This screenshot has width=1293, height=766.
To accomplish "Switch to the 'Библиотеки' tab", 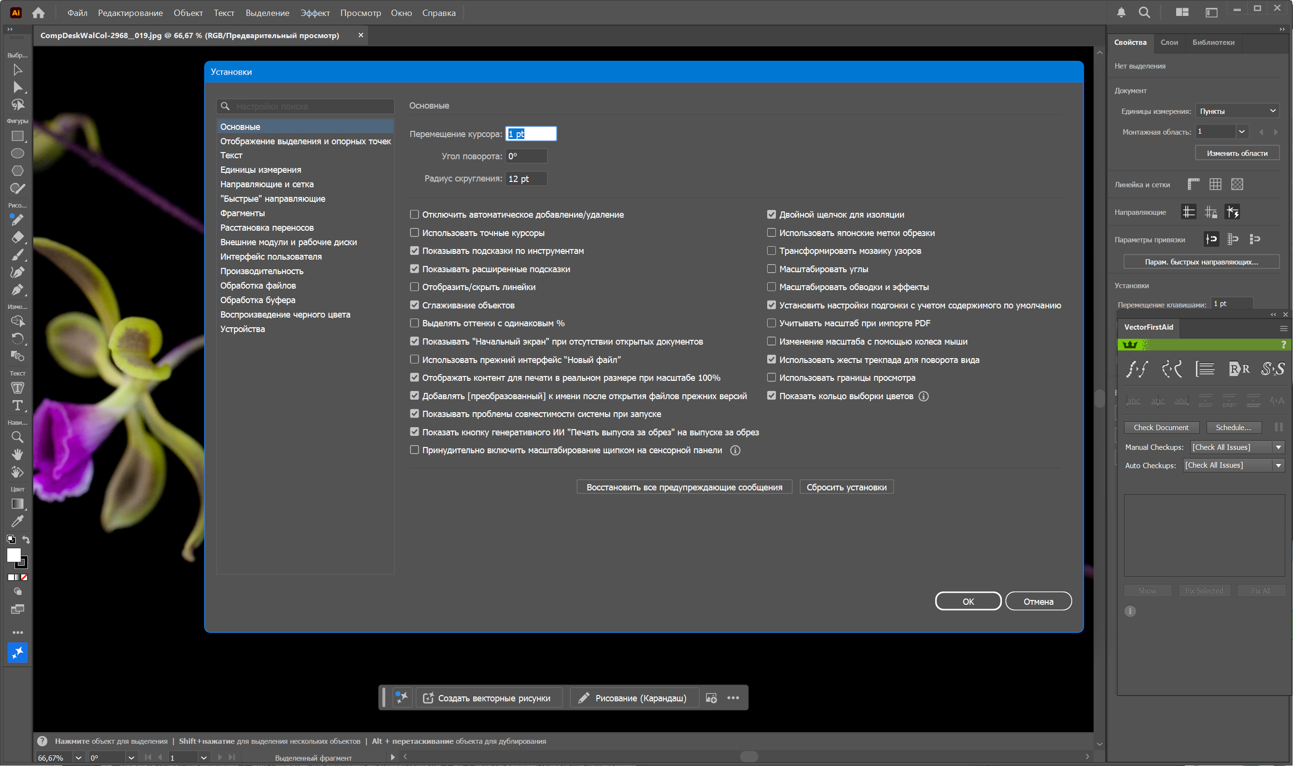I will point(1213,42).
